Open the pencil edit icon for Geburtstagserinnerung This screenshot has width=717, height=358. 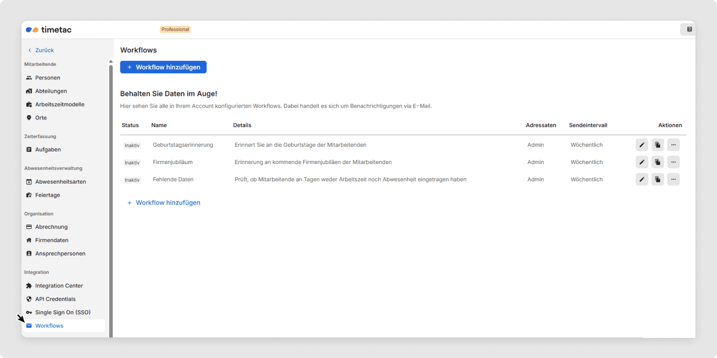[x=642, y=145]
